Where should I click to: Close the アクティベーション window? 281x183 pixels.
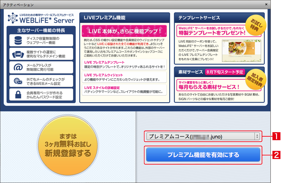266,4
